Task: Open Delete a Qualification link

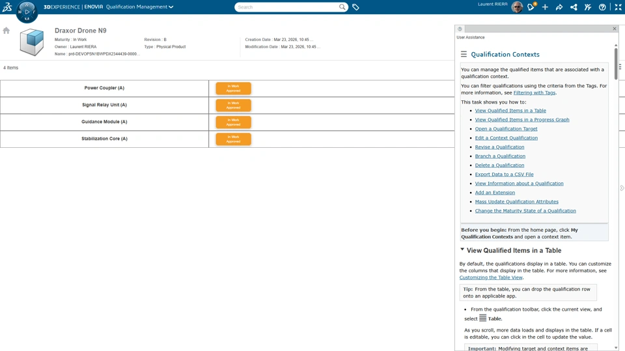Action: click(499, 165)
